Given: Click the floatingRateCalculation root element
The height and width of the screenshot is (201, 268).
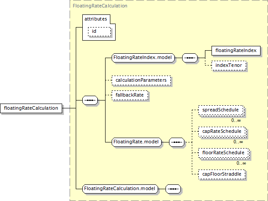Looking at the screenshot, I should (31, 108).
